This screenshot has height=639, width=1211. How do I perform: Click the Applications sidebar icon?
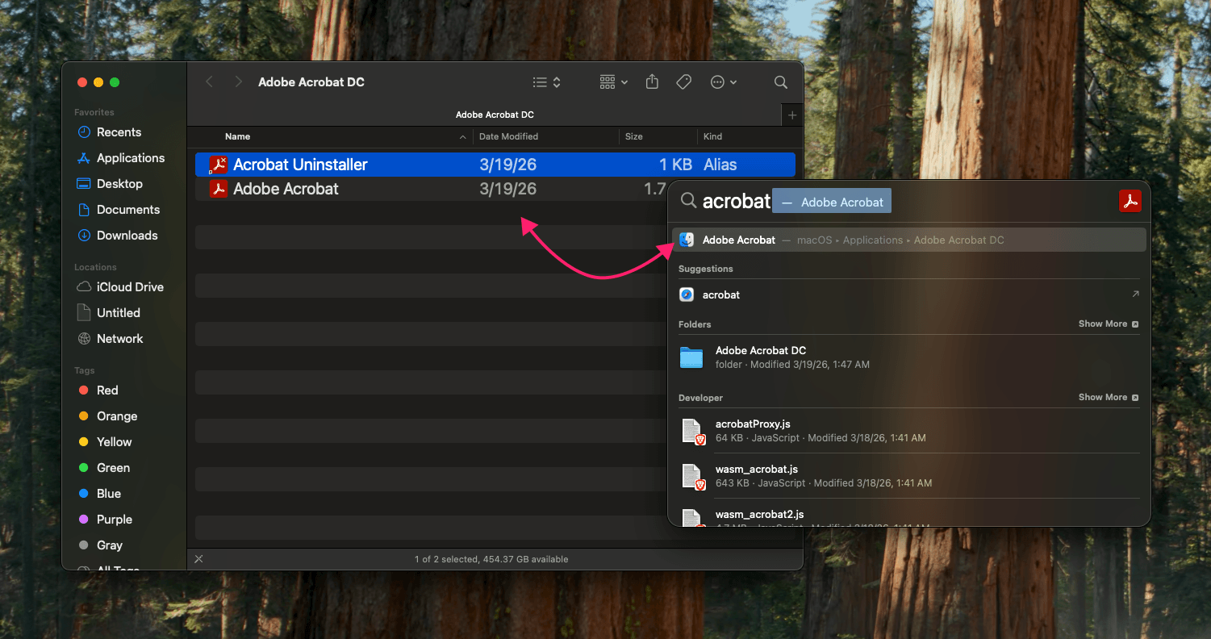click(x=83, y=158)
